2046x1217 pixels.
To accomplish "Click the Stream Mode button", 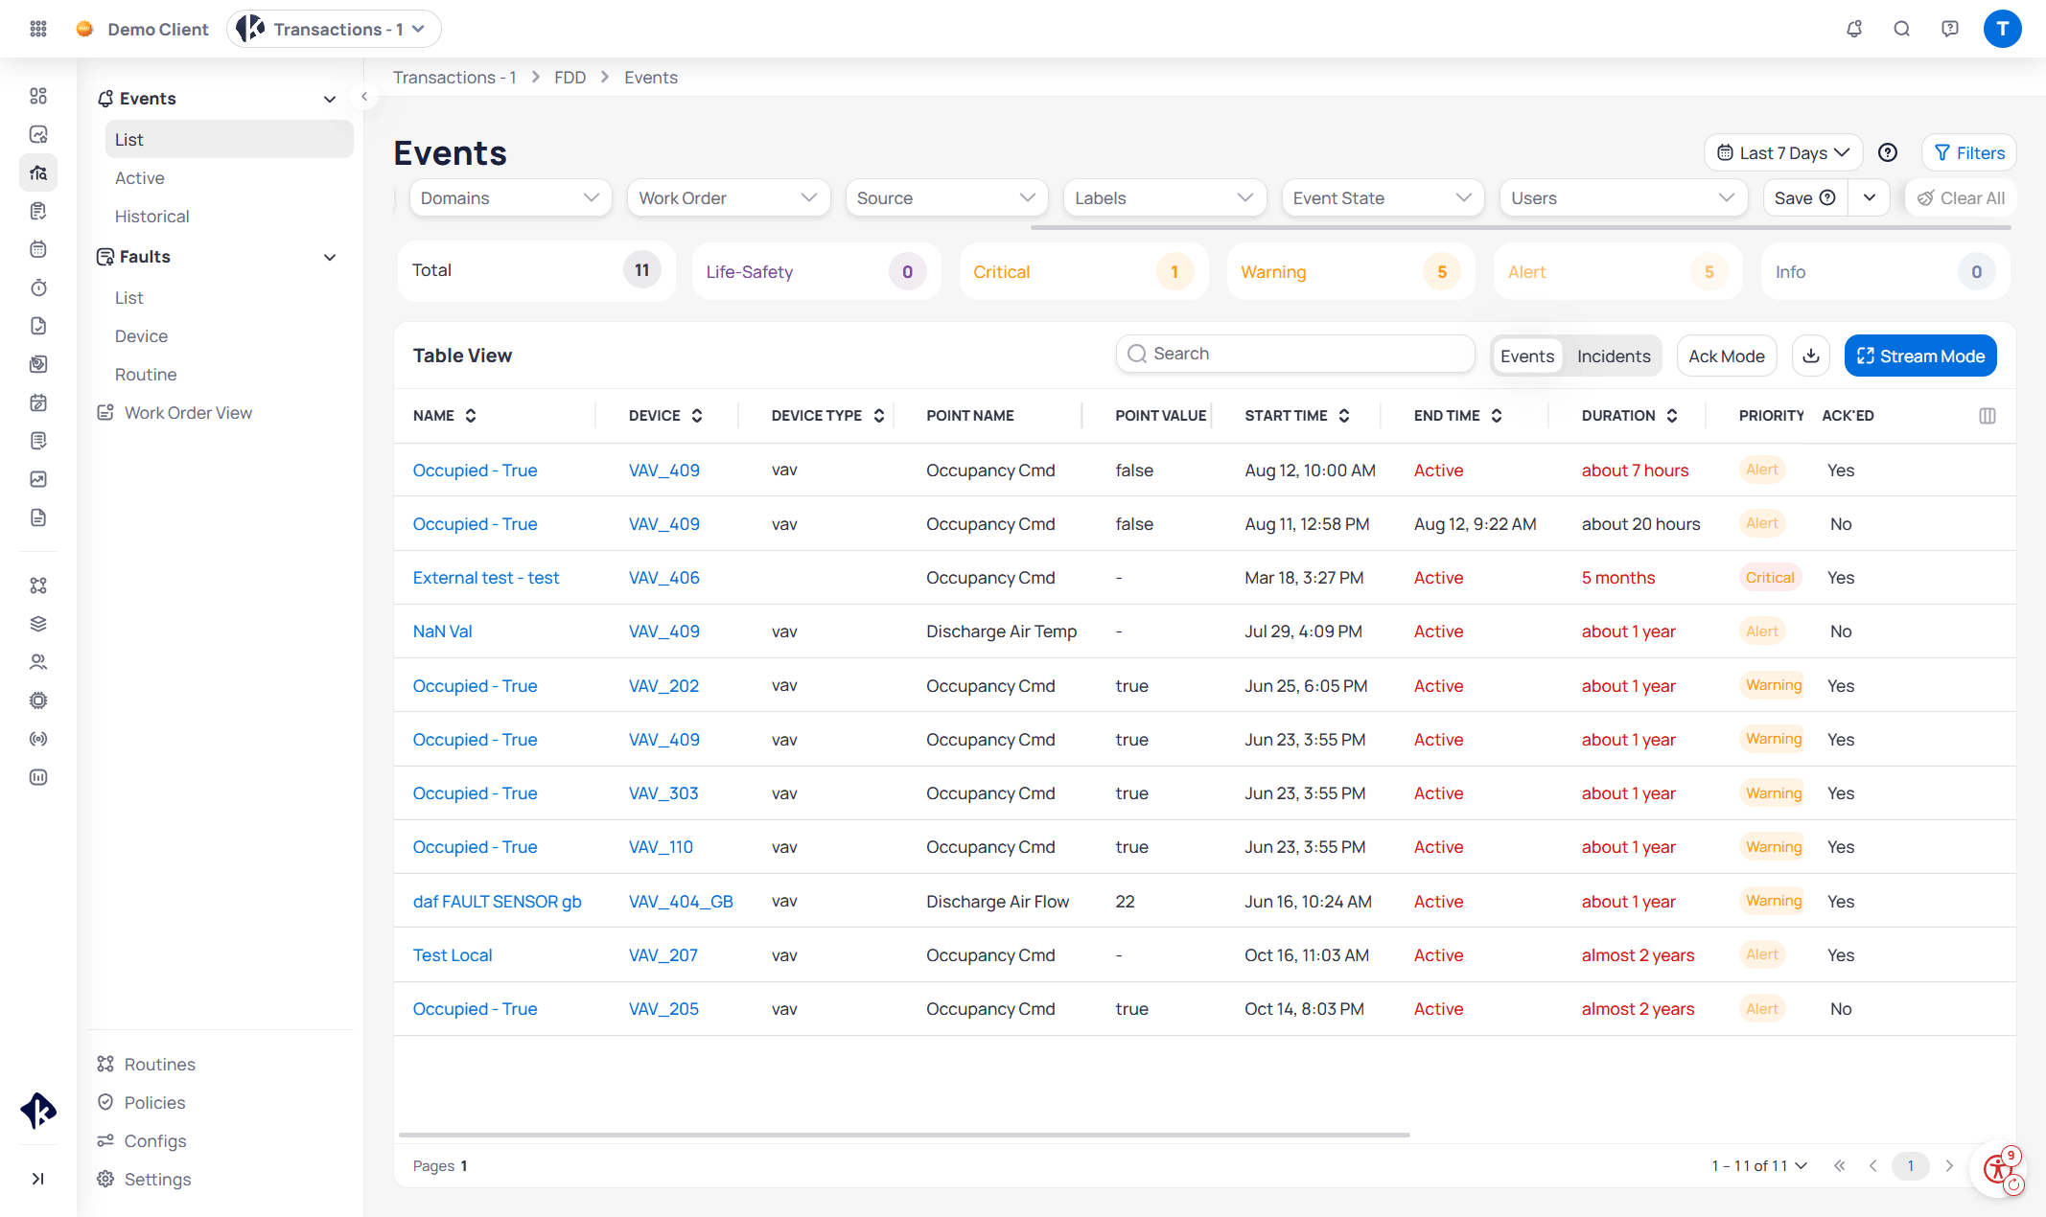I will 1920,356.
